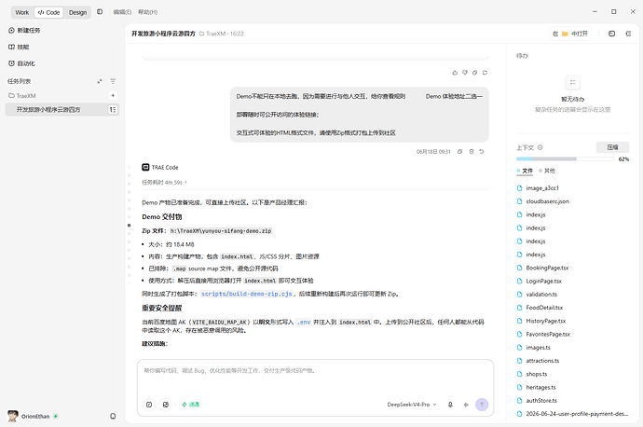Toggle the green 迅通 mode option
This screenshot has width=643, height=427.
(x=190, y=405)
